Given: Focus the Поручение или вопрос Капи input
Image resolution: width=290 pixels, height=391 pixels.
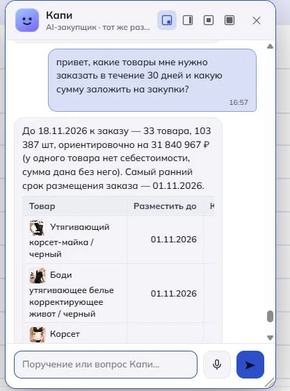Looking at the screenshot, I should pyautogui.click(x=106, y=365).
